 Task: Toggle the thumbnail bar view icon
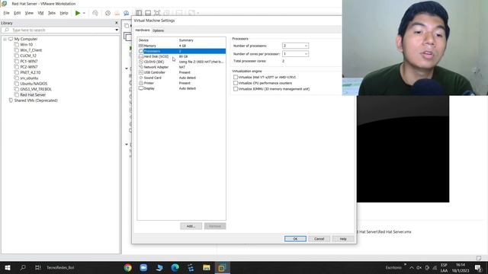click(148, 13)
